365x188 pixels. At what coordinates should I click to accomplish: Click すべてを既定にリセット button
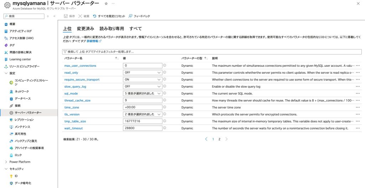point(109,16)
